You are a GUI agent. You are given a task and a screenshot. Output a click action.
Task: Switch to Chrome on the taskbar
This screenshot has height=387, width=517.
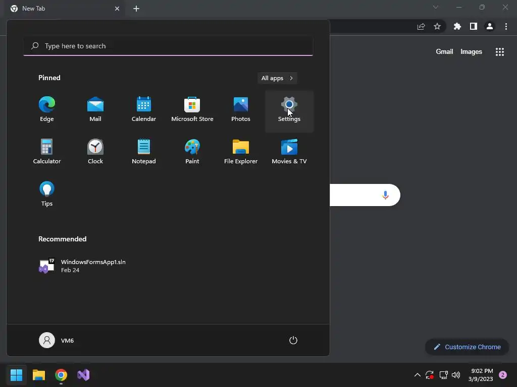(x=61, y=375)
